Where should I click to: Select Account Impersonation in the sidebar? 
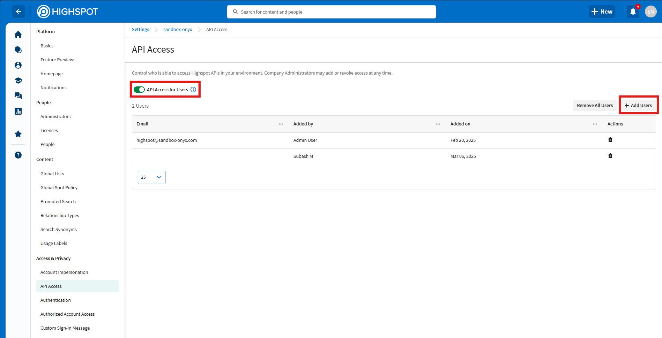(64, 272)
